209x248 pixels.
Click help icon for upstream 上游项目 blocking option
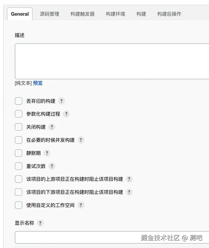point(129,179)
